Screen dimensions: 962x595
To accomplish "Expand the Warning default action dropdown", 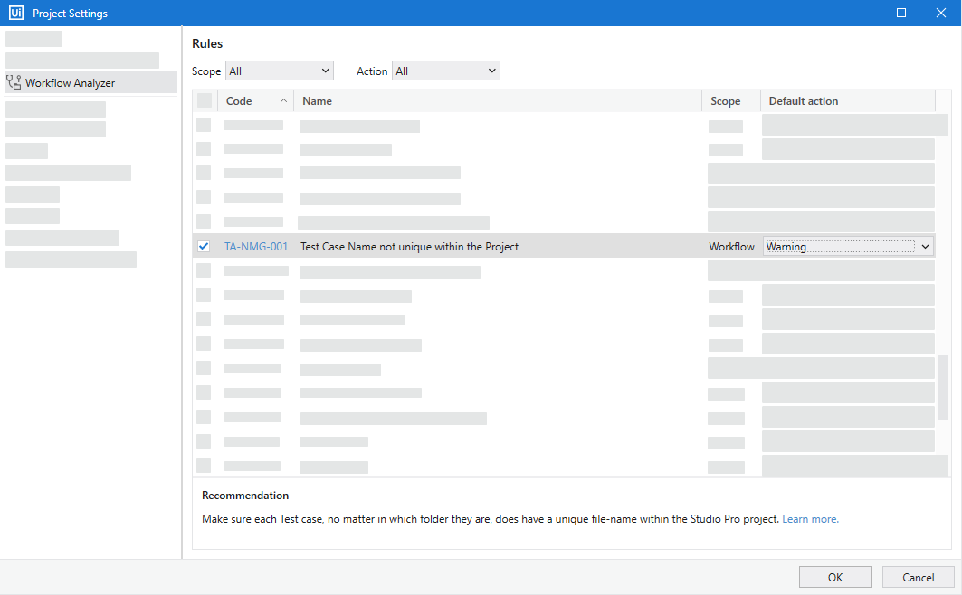I will tap(923, 246).
